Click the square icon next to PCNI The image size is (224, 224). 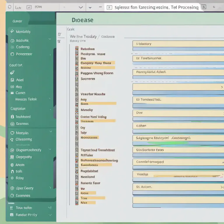click(29, 7)
